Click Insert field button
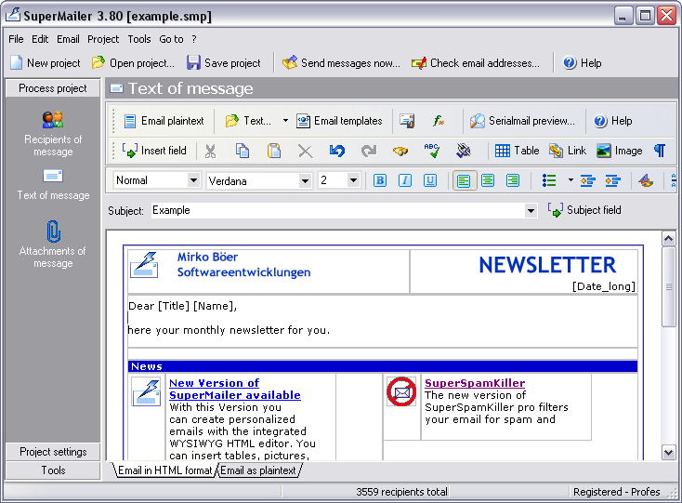Image resolution: width=682 pixels, height=503 pixels. click(x=154, y=151)
